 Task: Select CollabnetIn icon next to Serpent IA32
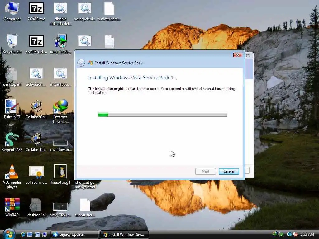(36, 142)
